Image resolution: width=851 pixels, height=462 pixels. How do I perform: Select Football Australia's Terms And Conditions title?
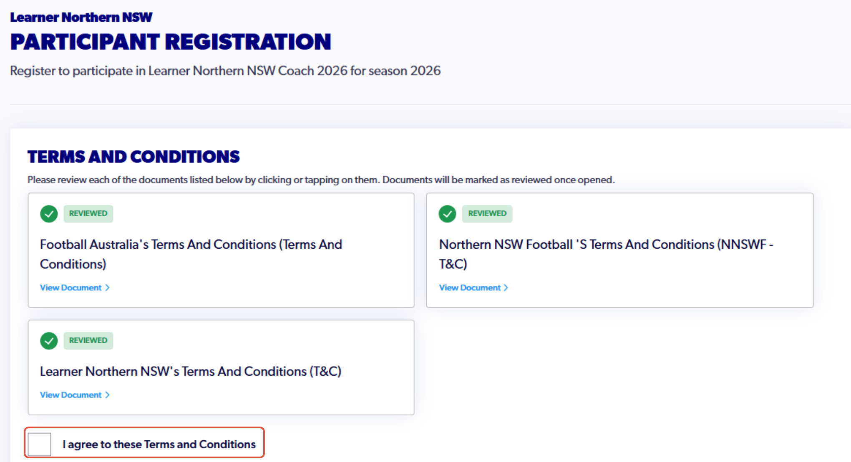tap(191, 254)
